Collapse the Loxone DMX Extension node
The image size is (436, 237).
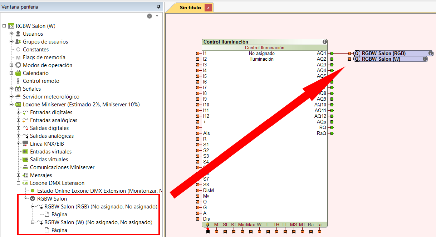(19, 183)
